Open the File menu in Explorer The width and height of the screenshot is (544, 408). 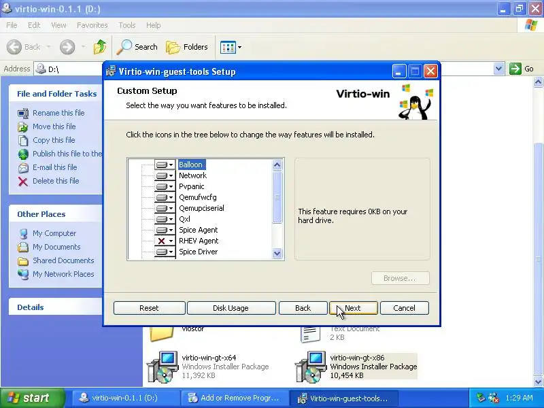click(x=12, y=25)
